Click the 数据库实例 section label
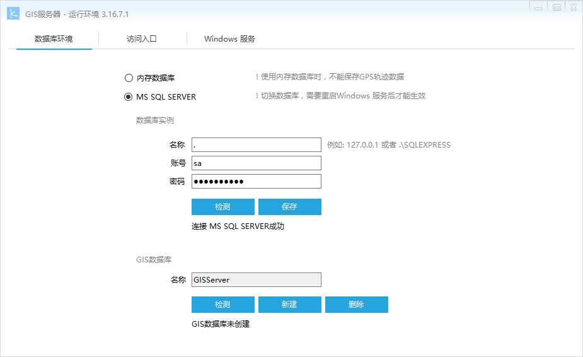 [x=154, y=120]
